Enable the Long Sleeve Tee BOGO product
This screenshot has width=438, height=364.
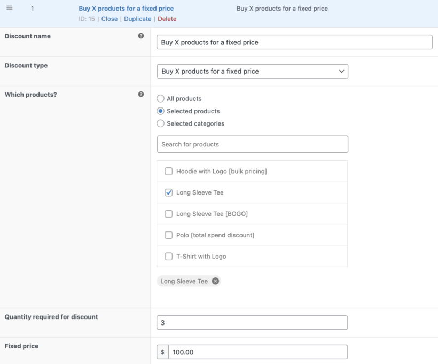point(168,213)
